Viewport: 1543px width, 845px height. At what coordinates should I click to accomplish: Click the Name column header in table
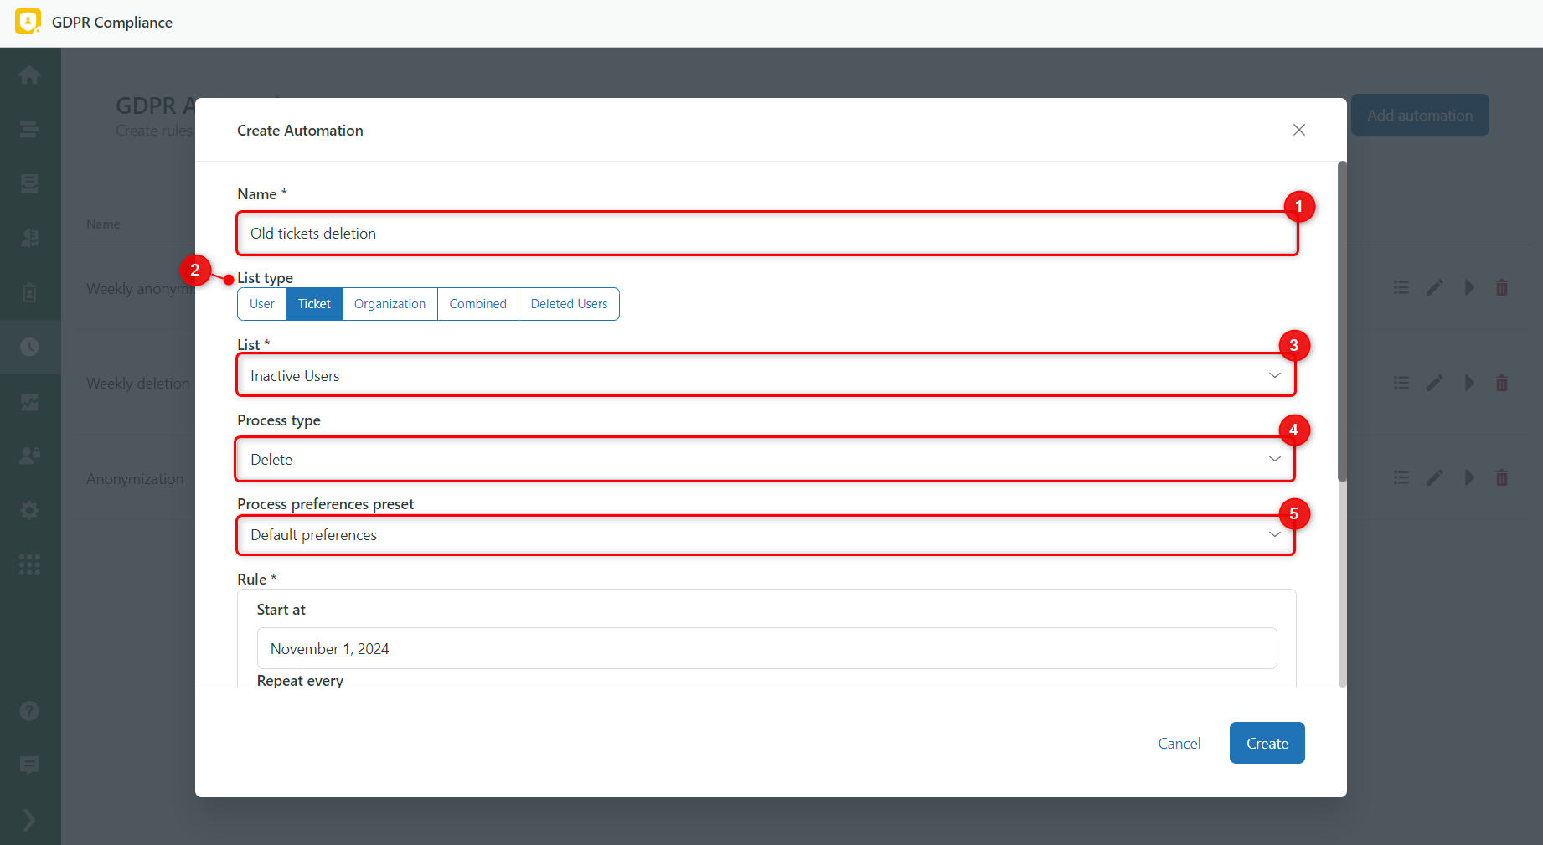103,224
